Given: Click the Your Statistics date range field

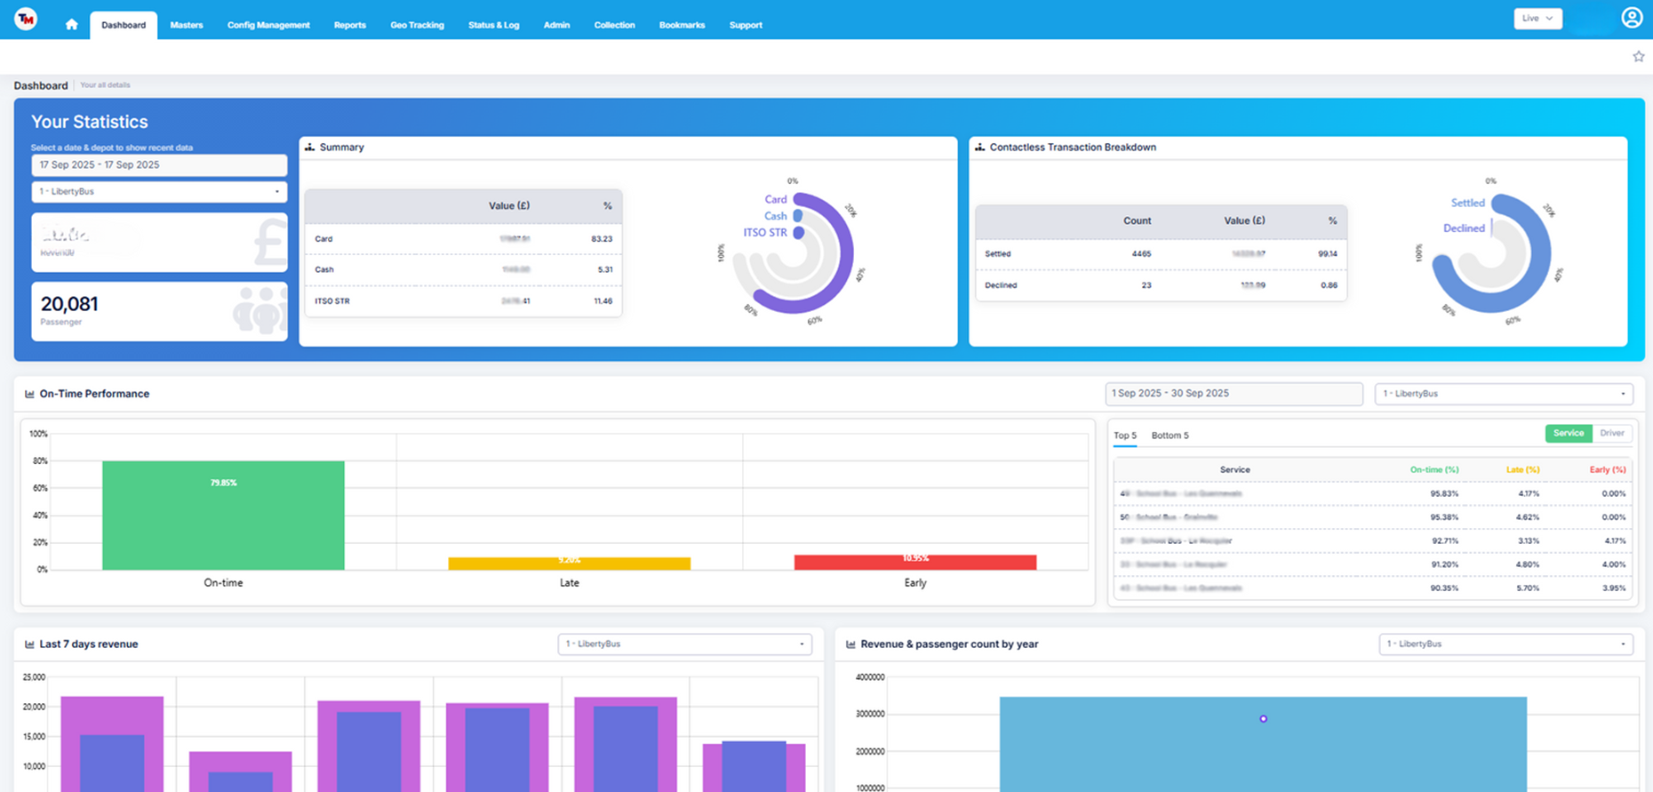Looking at the screenshot, I should coord(159,165).
